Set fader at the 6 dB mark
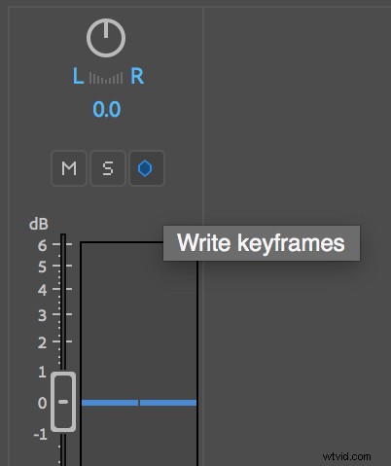 point(42,245)
